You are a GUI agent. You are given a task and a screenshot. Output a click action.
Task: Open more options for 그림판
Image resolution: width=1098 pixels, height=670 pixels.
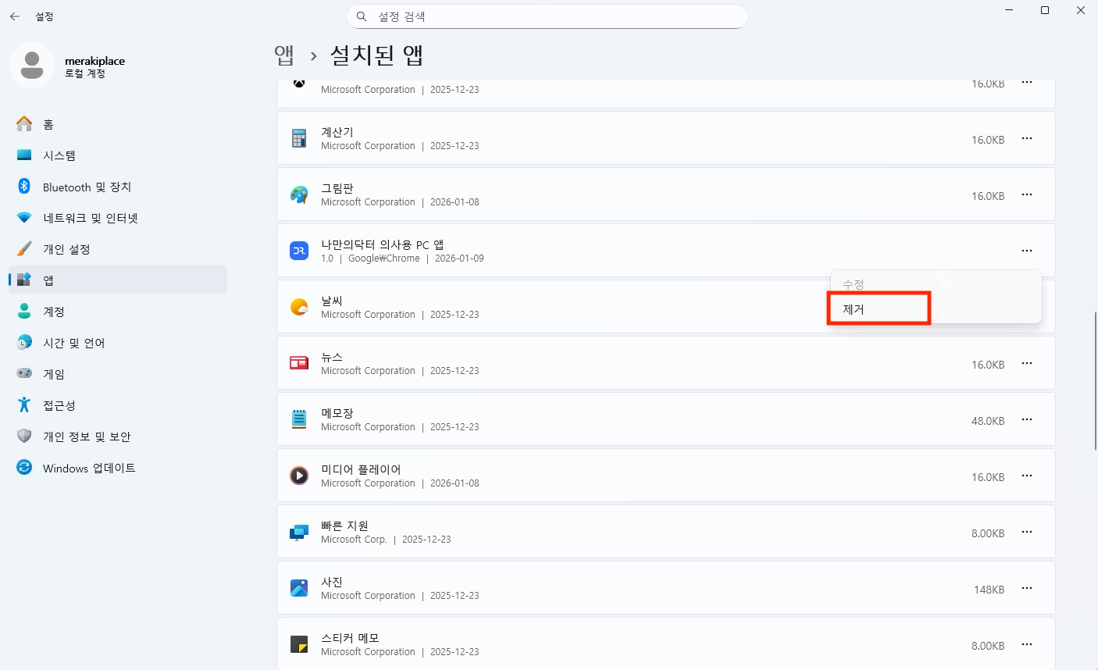1027,194
